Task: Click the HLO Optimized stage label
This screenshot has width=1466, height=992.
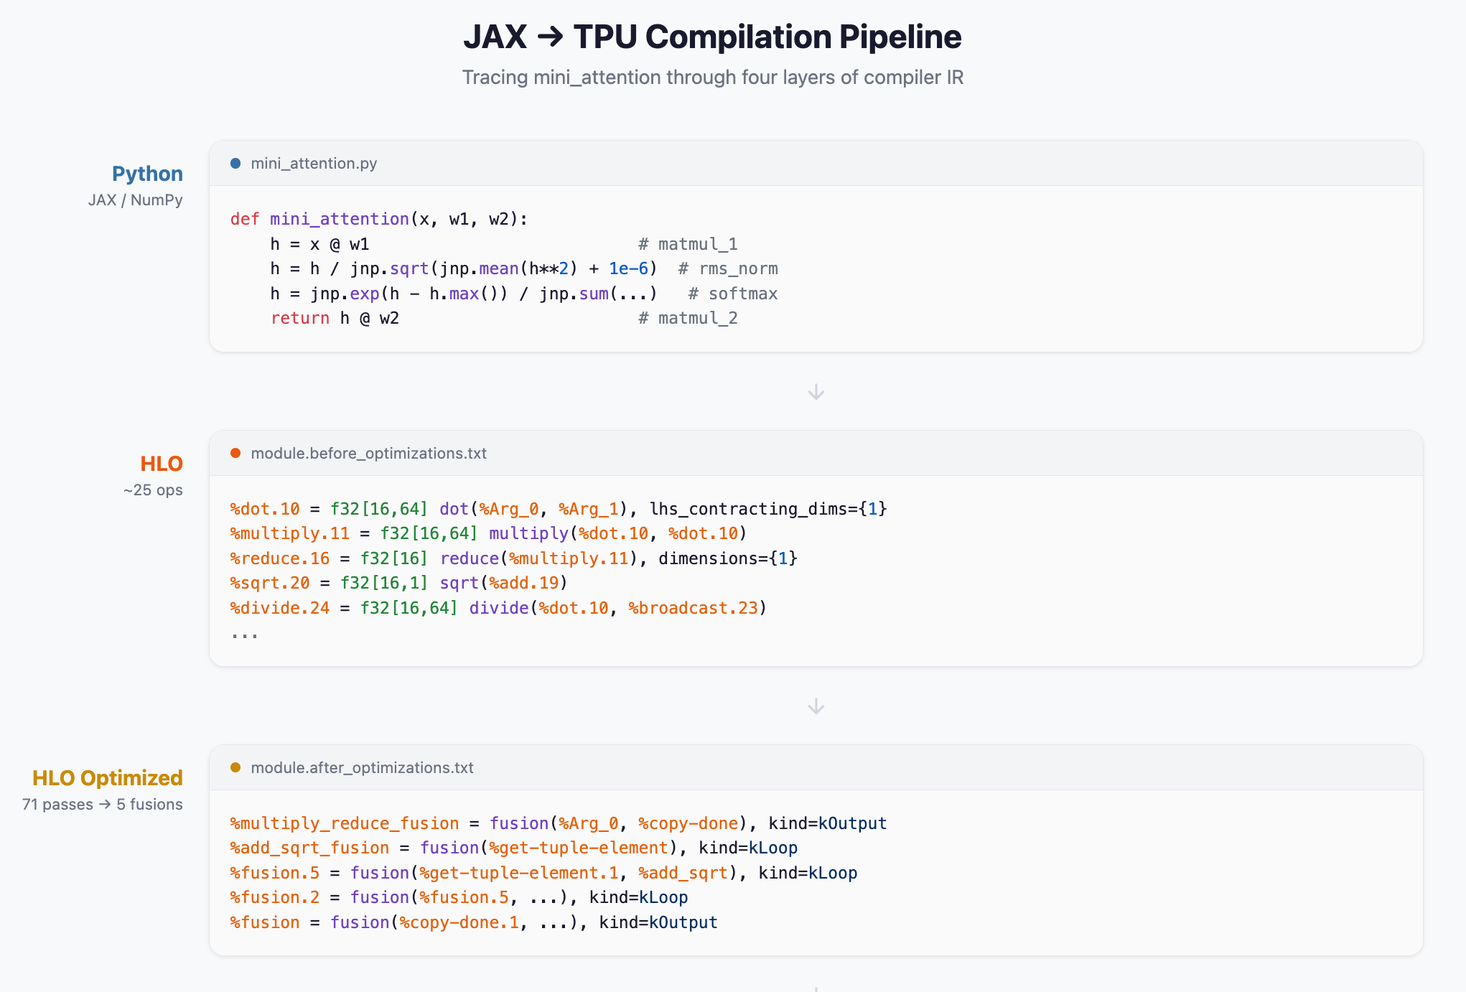Action: coord(108,778)
